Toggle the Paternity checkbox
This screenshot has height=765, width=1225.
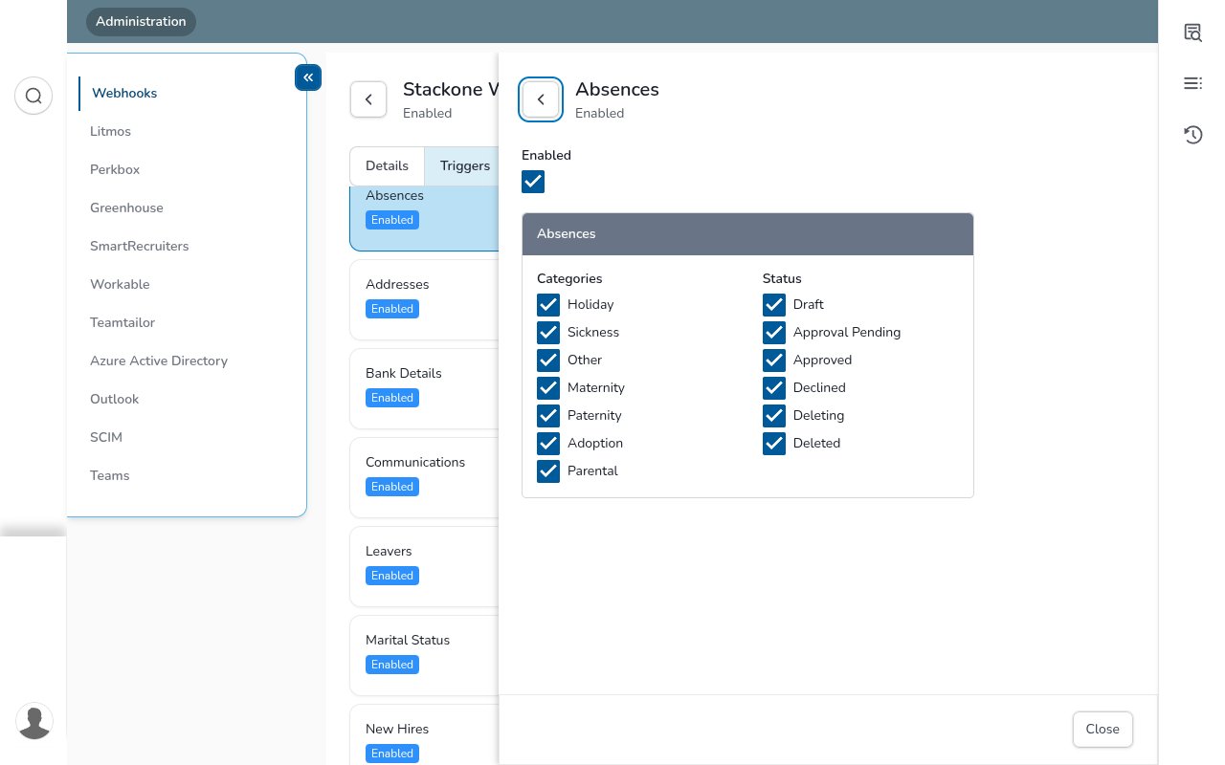pyautogui.click(x=548, y=415)
